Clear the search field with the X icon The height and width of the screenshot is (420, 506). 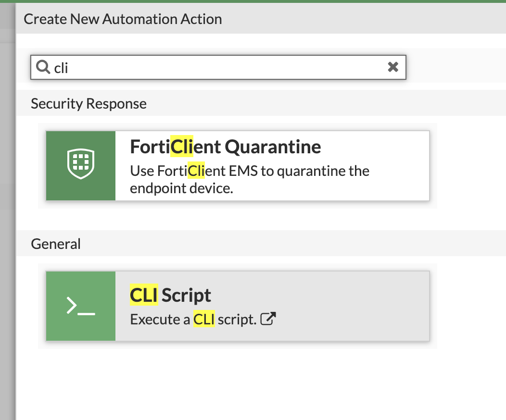point(393,67)
